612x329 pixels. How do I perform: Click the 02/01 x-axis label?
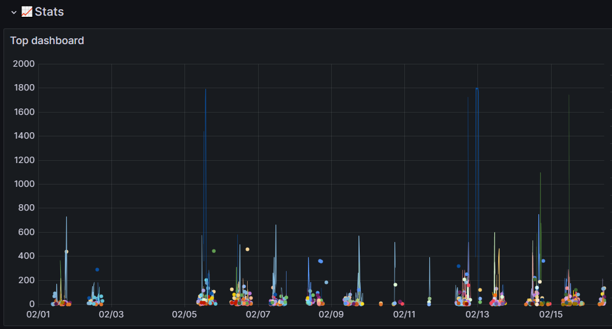pyautogui.click(x=38, y=314)
